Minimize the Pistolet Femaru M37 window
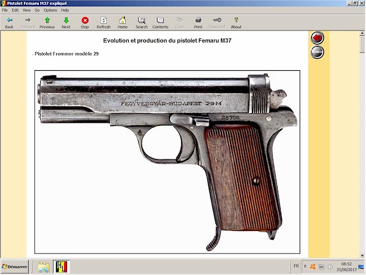The width and height of the screenshot is (366, 275). pyautogui.click(x=349, y=3)
